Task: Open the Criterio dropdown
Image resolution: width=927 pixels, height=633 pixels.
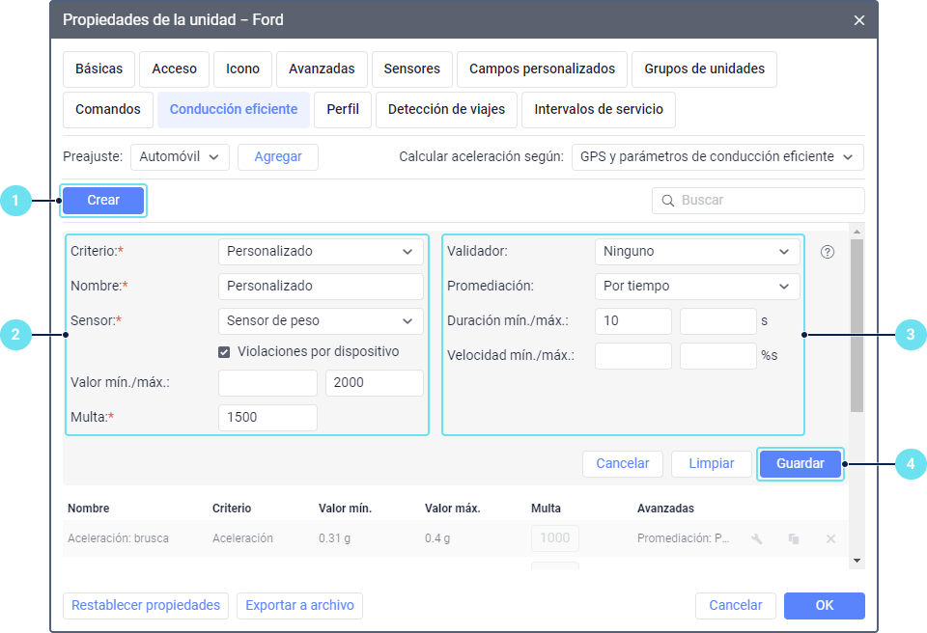Action: click(321, 251)
